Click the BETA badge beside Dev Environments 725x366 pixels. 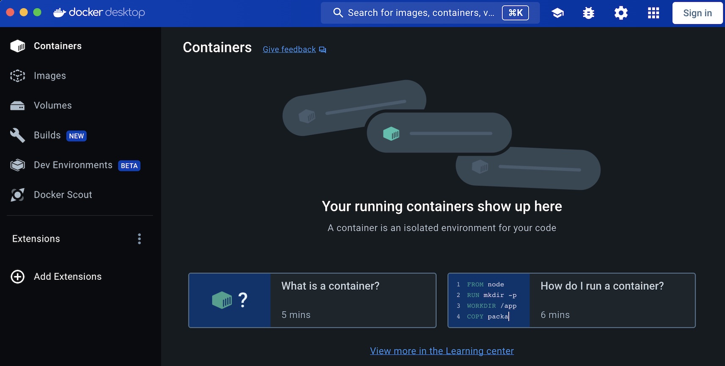coord(129,166)
